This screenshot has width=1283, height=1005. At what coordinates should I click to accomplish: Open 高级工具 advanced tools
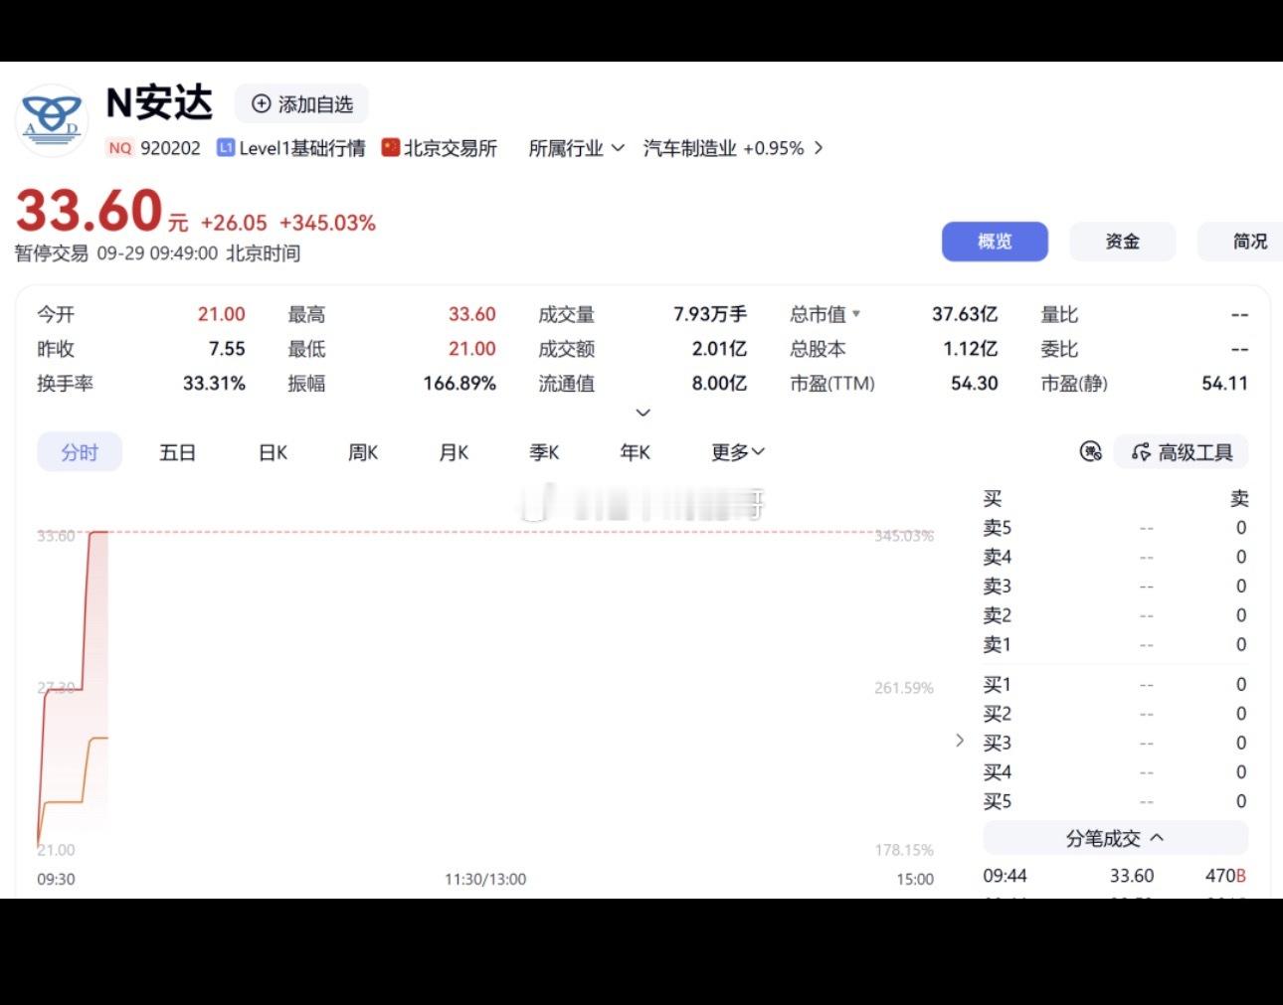pyautogui.click(x=1182, y=452)
